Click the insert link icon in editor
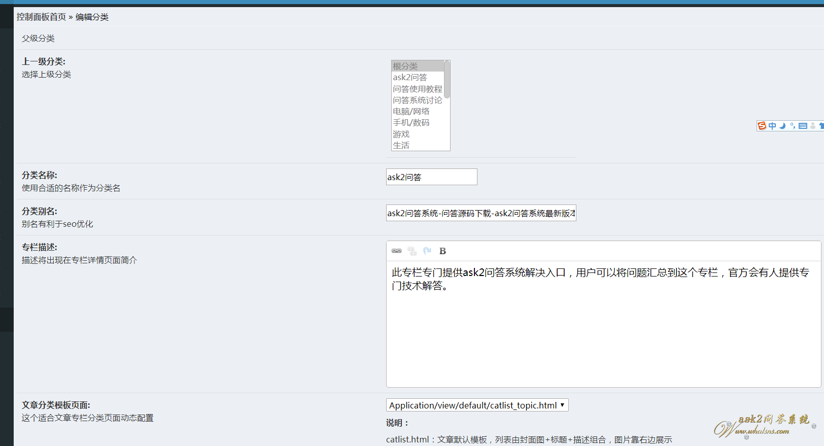Screen dimensions: 824x446 397,251
